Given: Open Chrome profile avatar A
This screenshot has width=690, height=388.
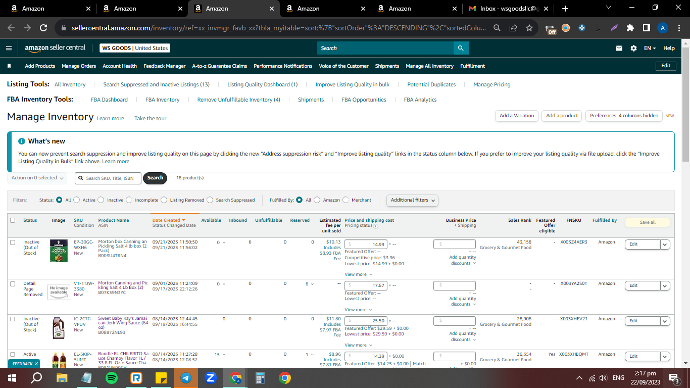Looking at the screenshot, I should tap(663, 28).
